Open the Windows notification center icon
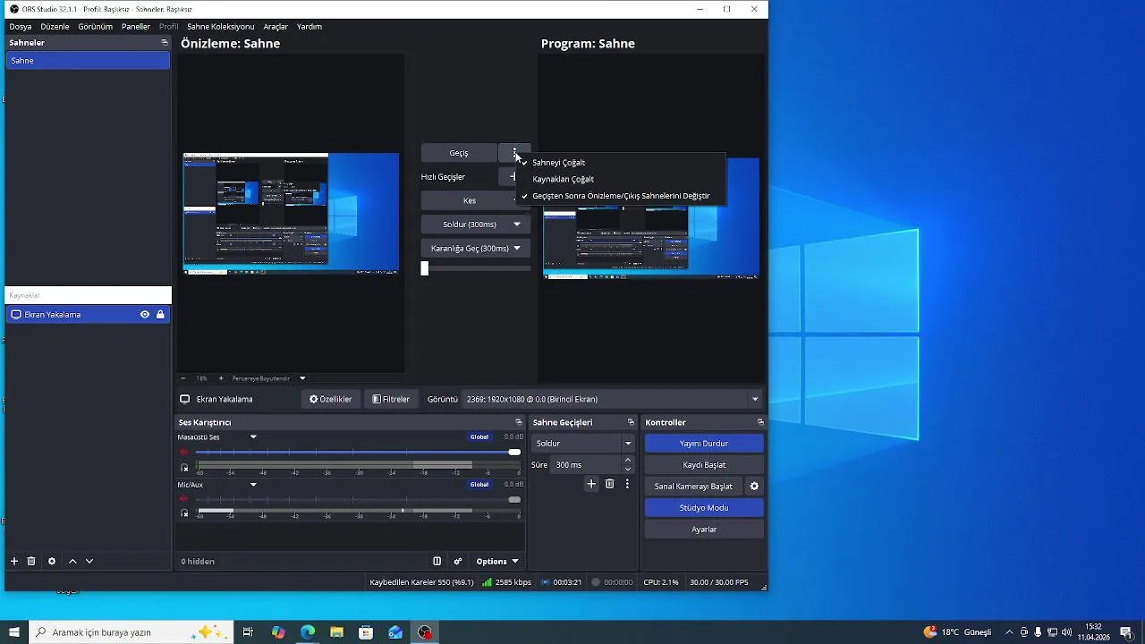The image size is (1145, 644). pos(1126,632)
